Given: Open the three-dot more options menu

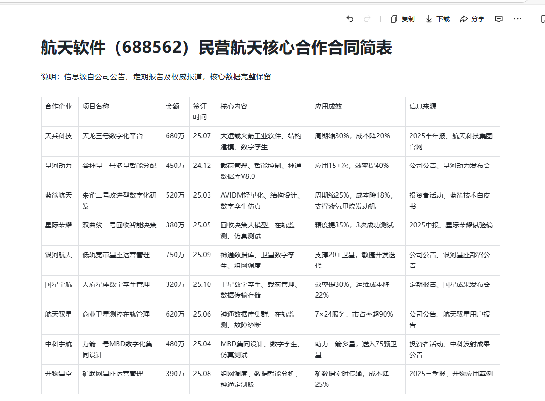Looking at the screenshot, I should 518,19.
